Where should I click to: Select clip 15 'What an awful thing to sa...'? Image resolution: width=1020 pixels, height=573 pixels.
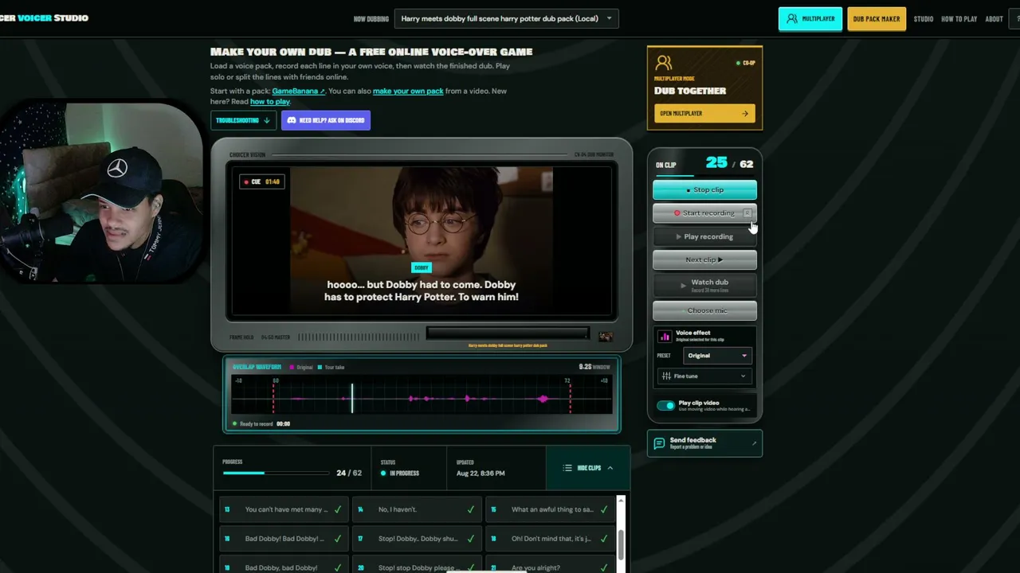[551, 509]
